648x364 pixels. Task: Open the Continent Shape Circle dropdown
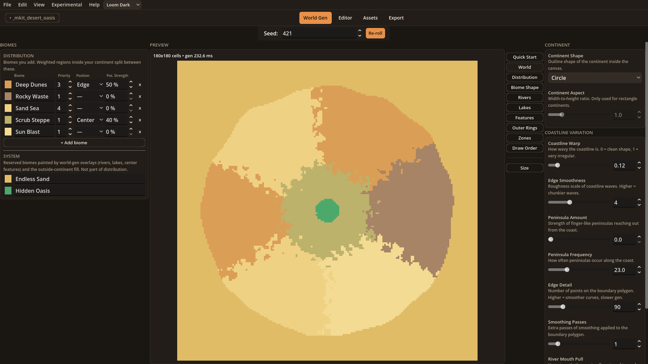pyautogui.click(x=595, y=78)
